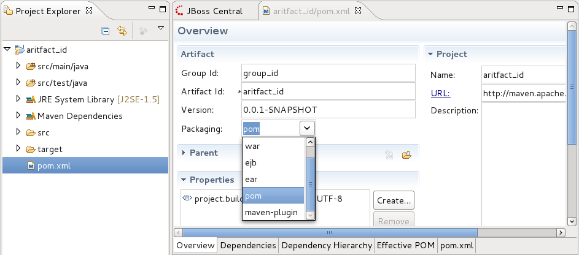Click the target folder icon
579x255 pixels.
coord(31,149)
